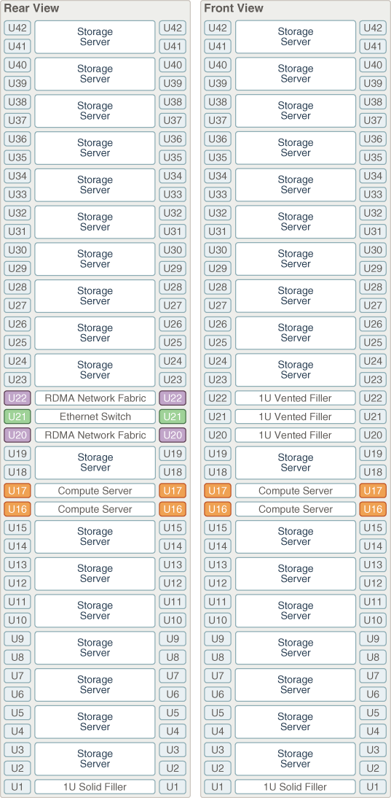
Task: Click the 1U Vented Filler at U22 in Front View
Action: click(x=296, y=398)
